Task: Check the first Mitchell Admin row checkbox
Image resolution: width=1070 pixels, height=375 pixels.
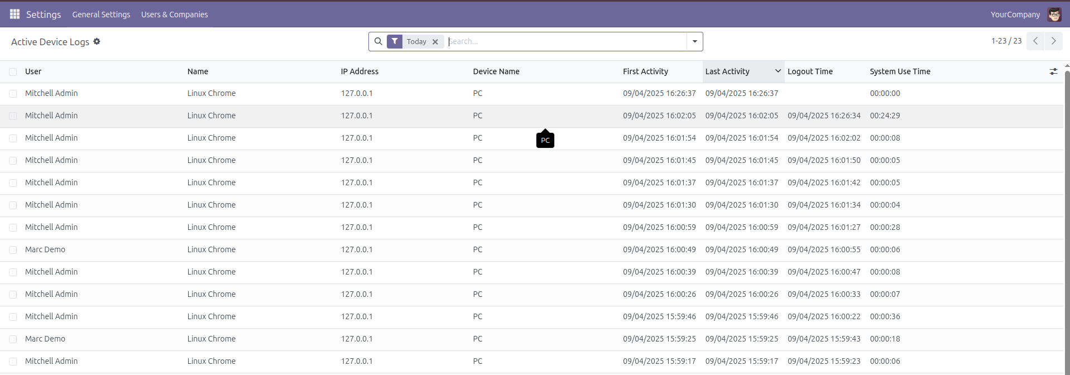Action: [x=13, y=94]
